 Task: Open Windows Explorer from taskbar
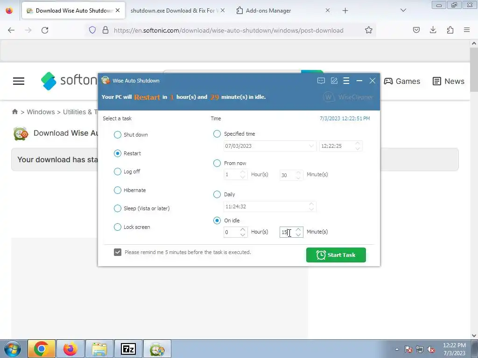pos(99,349)
